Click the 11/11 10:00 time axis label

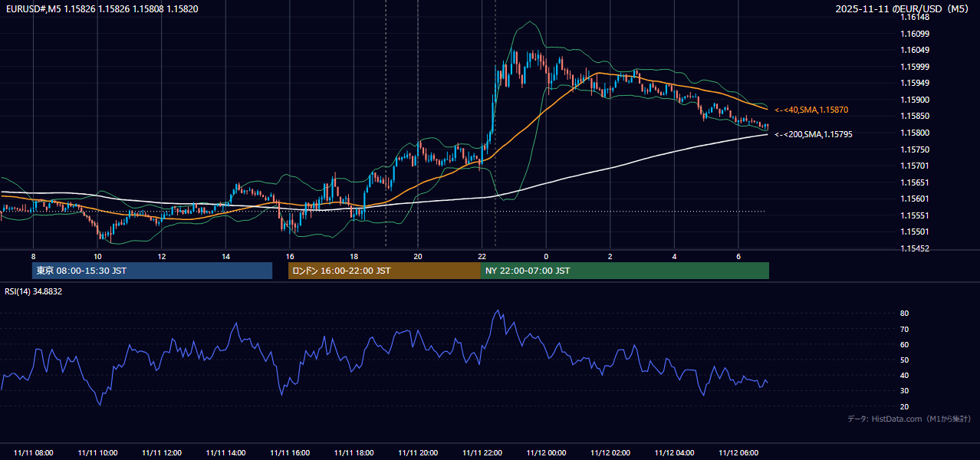[97, 453]
